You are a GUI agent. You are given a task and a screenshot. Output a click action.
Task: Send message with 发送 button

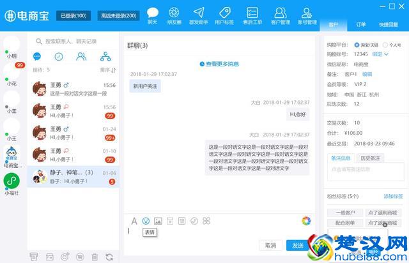tap(297, 246)
